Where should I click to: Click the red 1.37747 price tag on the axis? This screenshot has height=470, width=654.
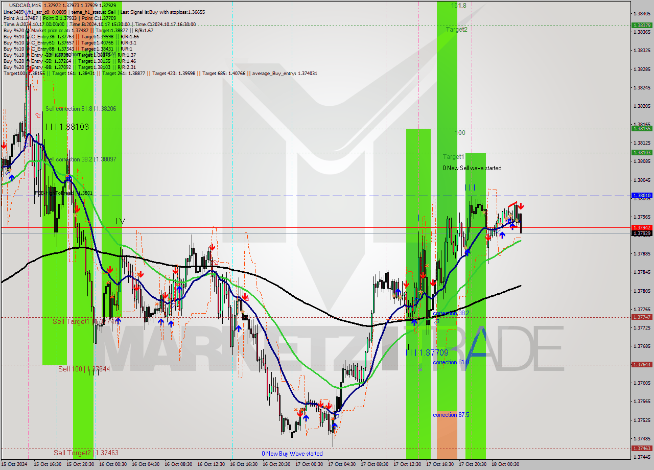pyautogui.click(x=642, y=317)
